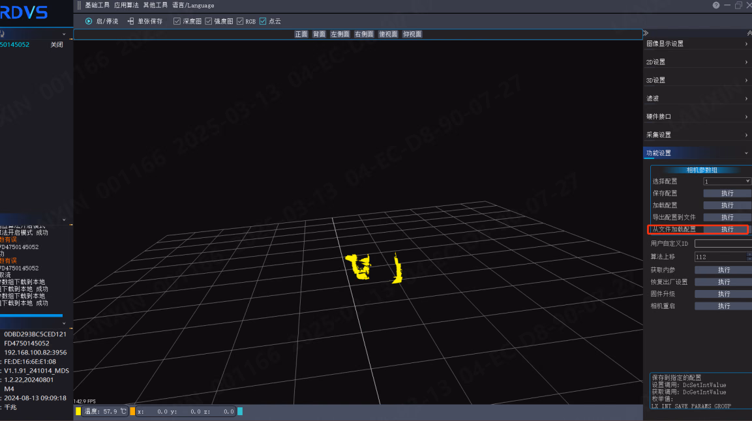Screen dimensions: 752x421
Task: Click the cyan square after coordinates
Action: [x=240, y=411]
